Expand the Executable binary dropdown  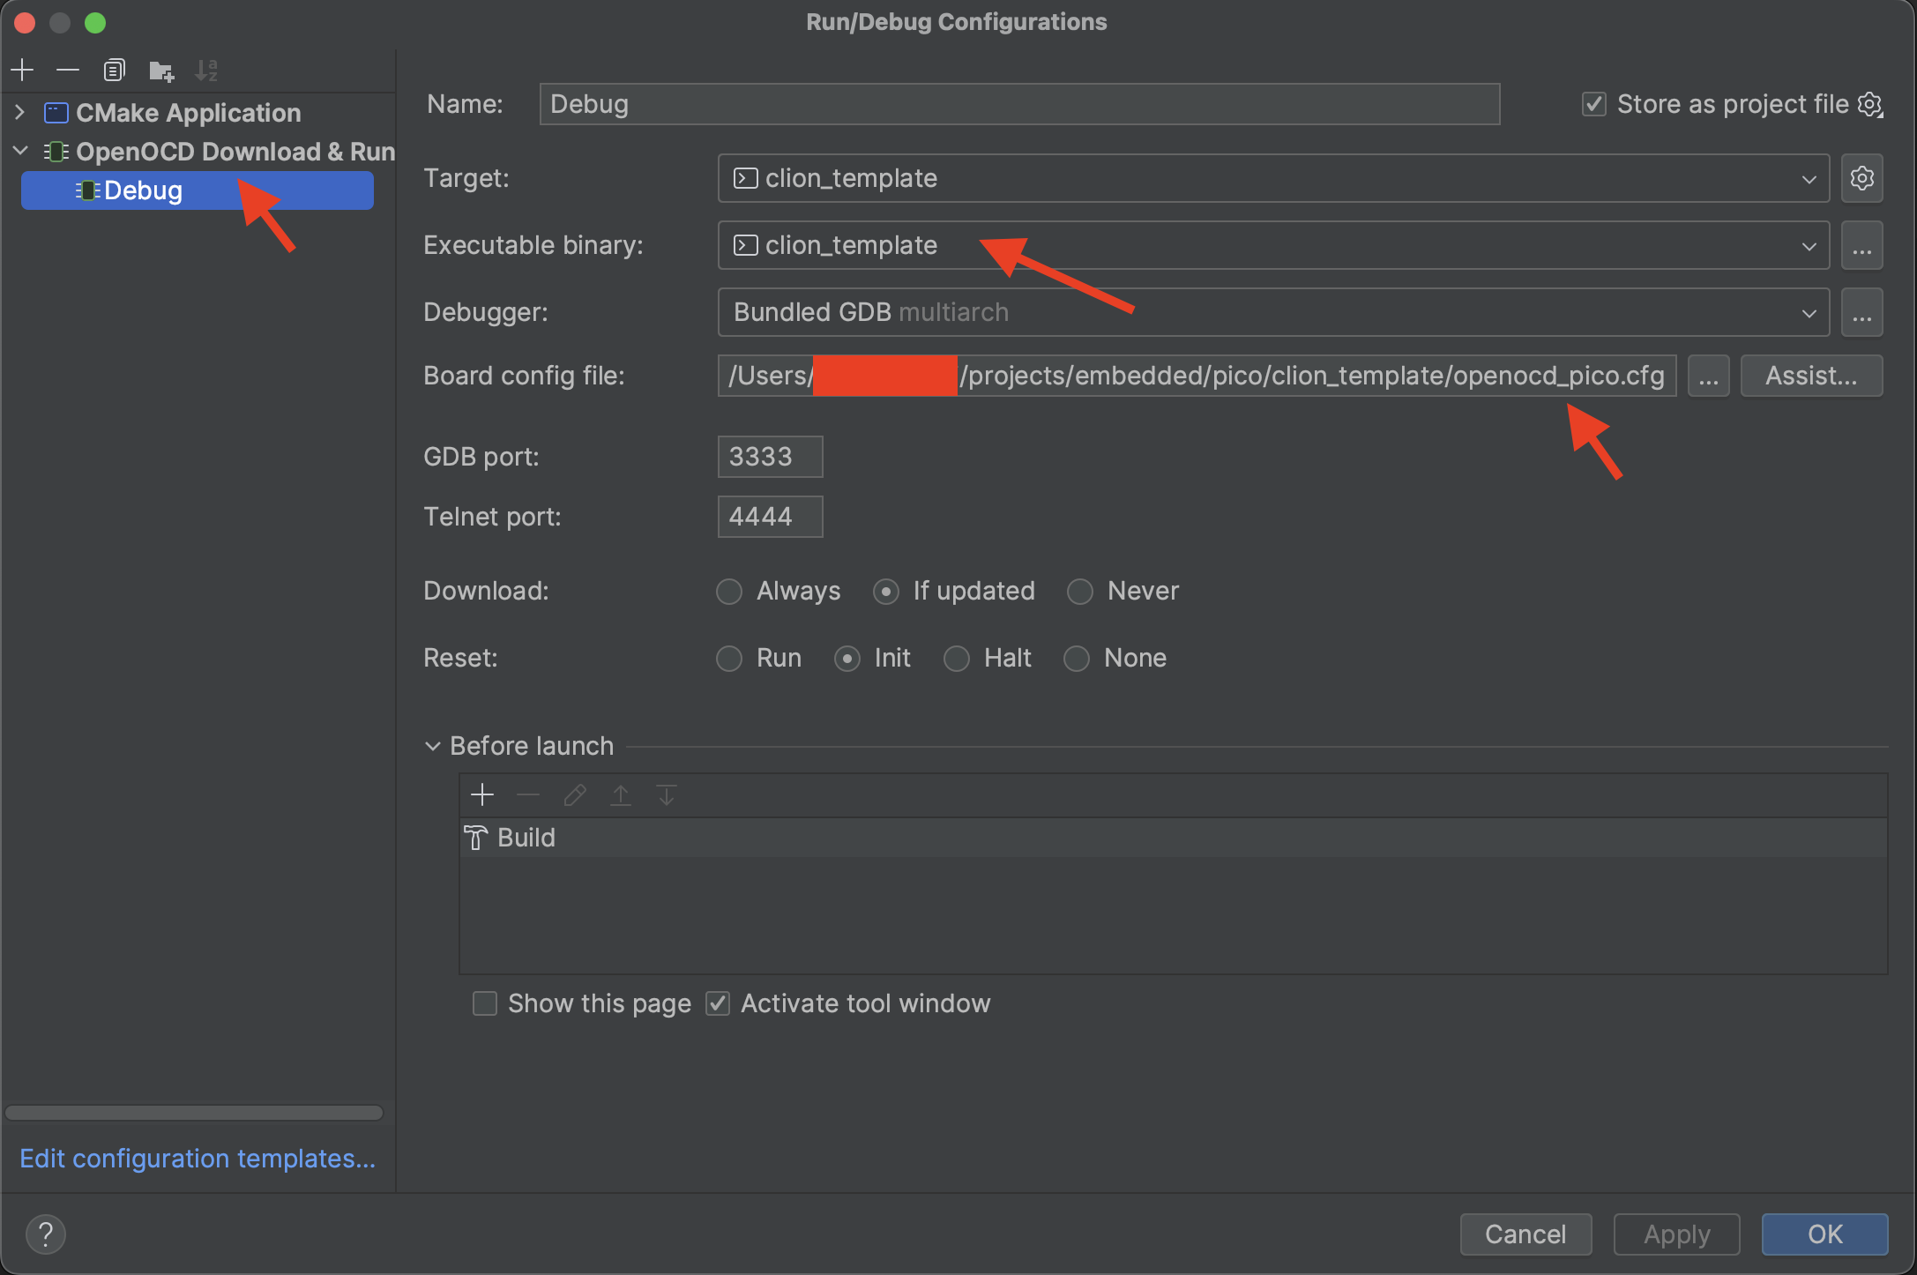1808,245
